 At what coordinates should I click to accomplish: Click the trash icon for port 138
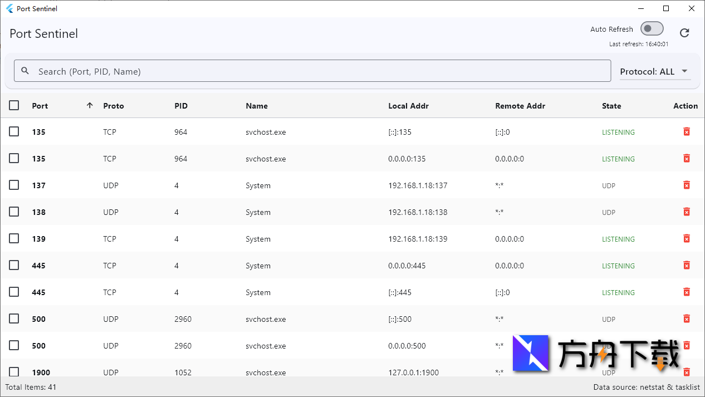click(687, 212)
